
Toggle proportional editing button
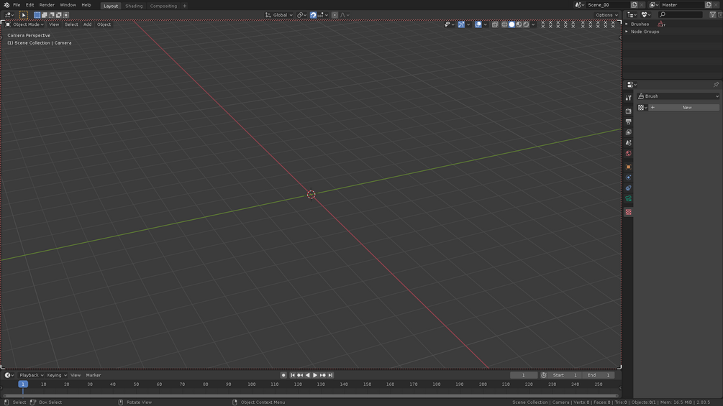tap(335, 14)
